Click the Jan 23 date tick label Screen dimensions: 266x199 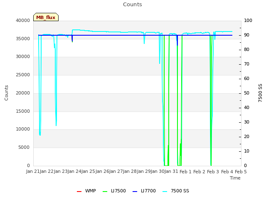(x=61, y=171)
